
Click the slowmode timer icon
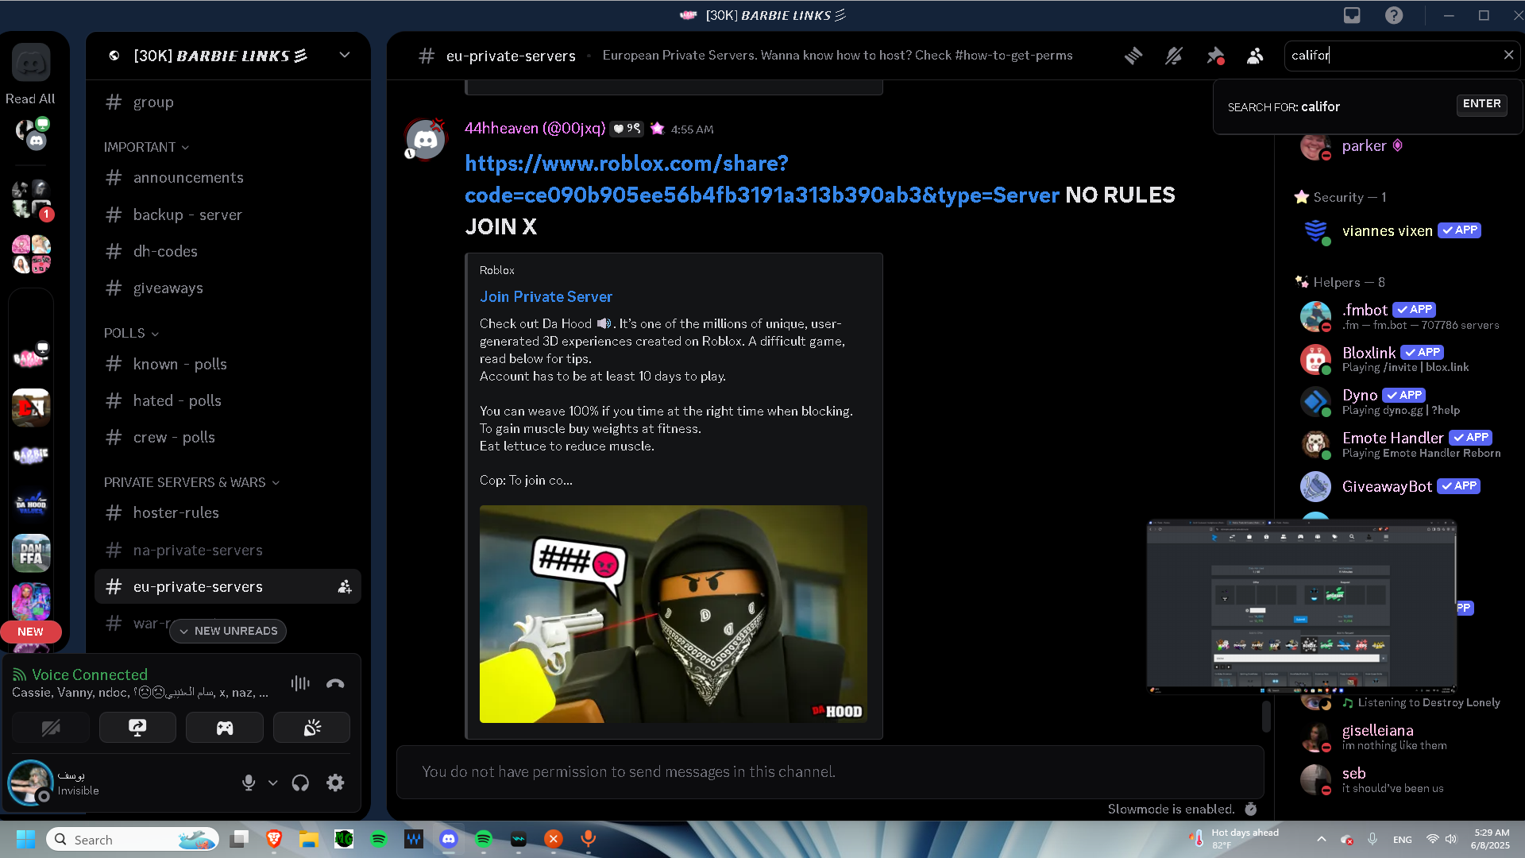1251,809
